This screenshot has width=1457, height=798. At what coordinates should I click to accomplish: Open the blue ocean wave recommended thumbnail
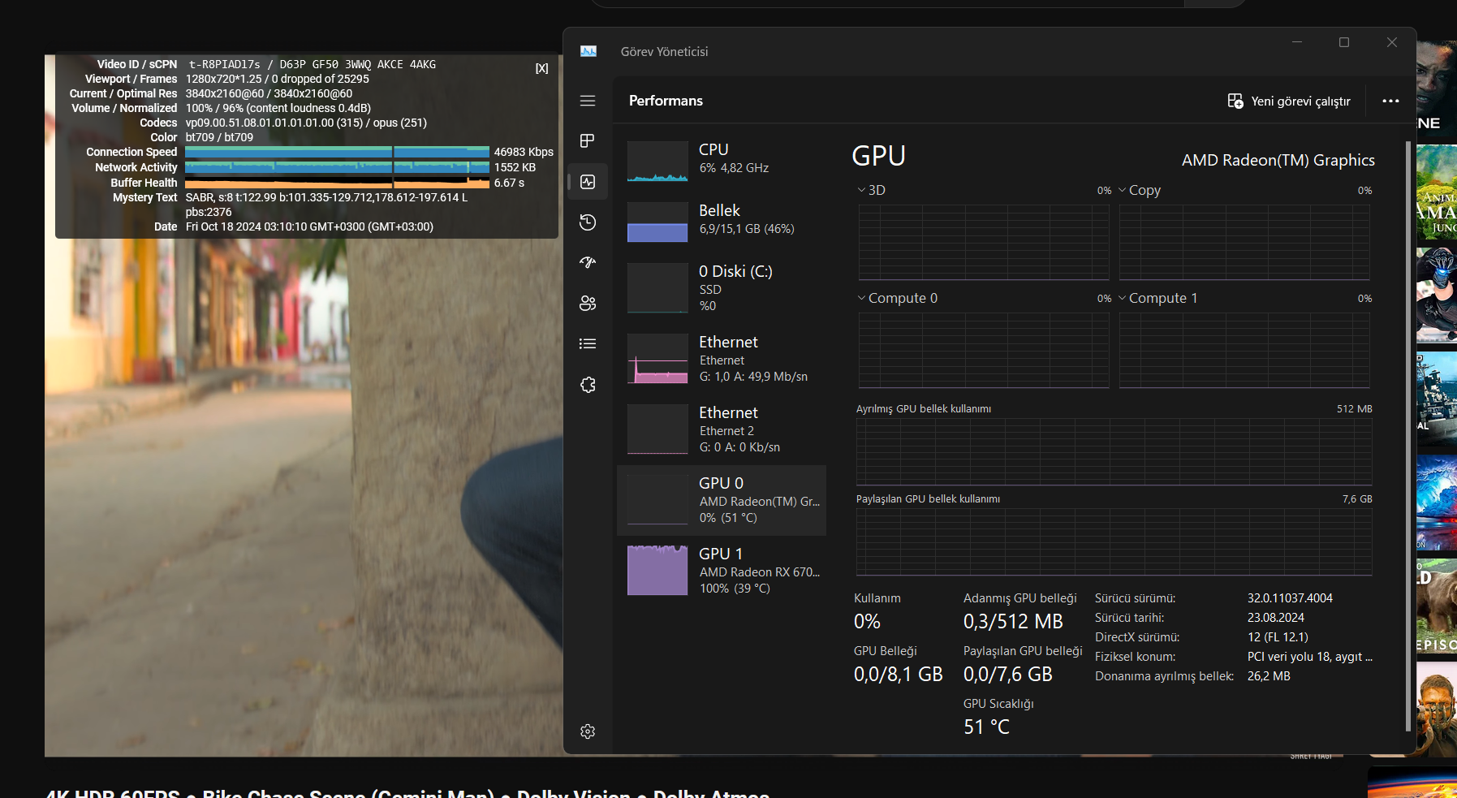pyautogui.click(x=1437, y=503)
